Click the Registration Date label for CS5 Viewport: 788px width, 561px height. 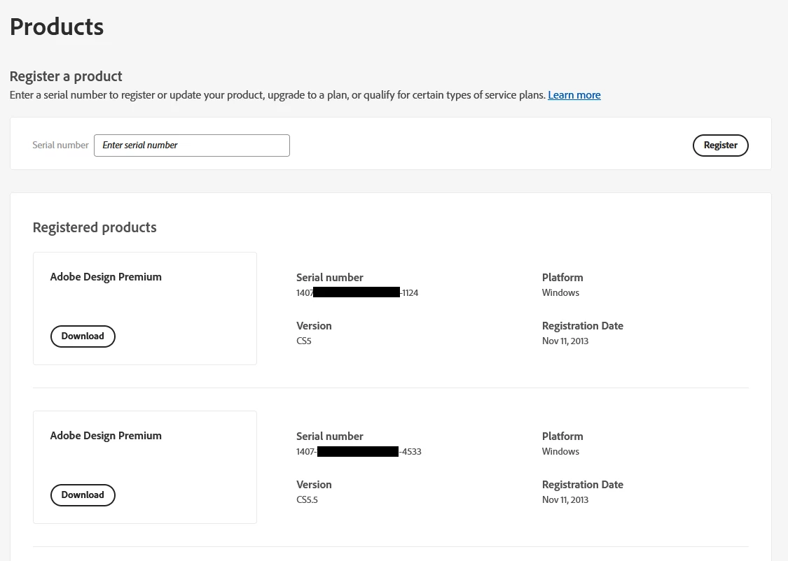[583, 326]
